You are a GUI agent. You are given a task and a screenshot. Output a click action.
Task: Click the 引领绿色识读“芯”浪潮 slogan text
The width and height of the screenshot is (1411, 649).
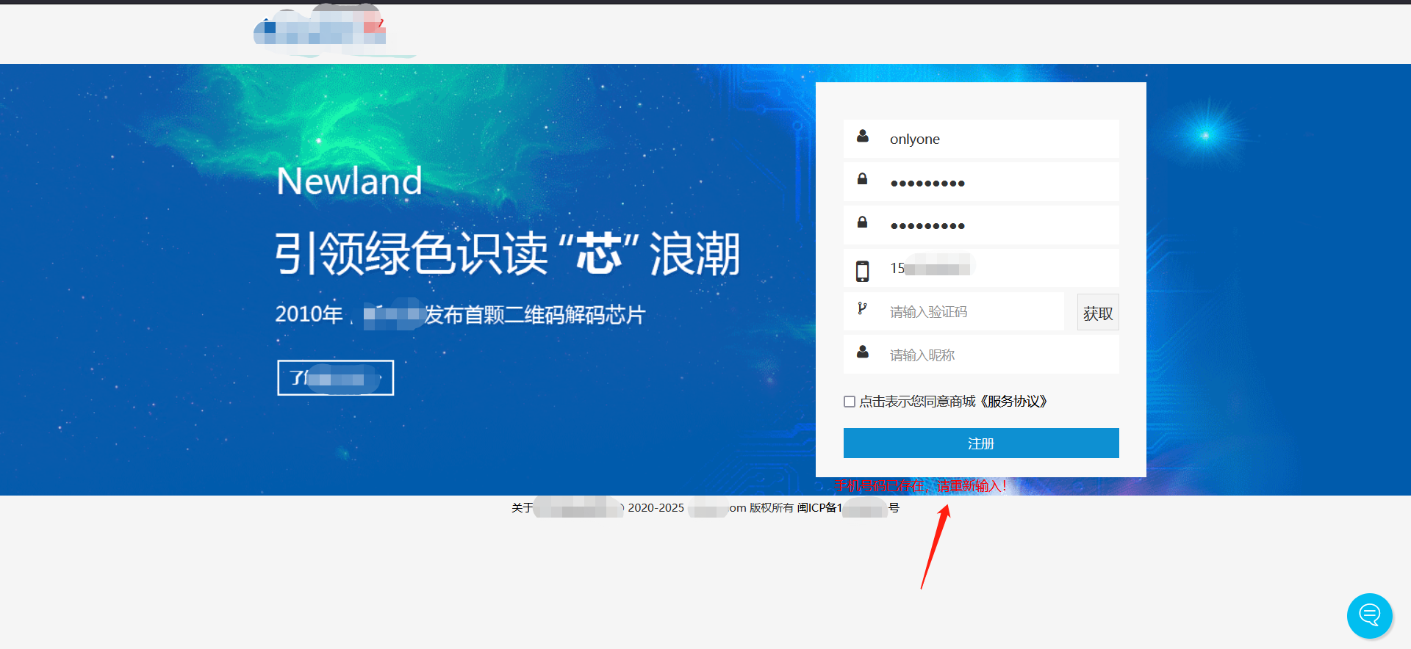point(507,254)
